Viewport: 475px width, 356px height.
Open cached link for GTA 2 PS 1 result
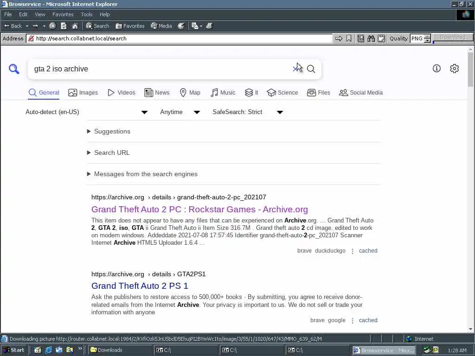click(x=368, y=320)
